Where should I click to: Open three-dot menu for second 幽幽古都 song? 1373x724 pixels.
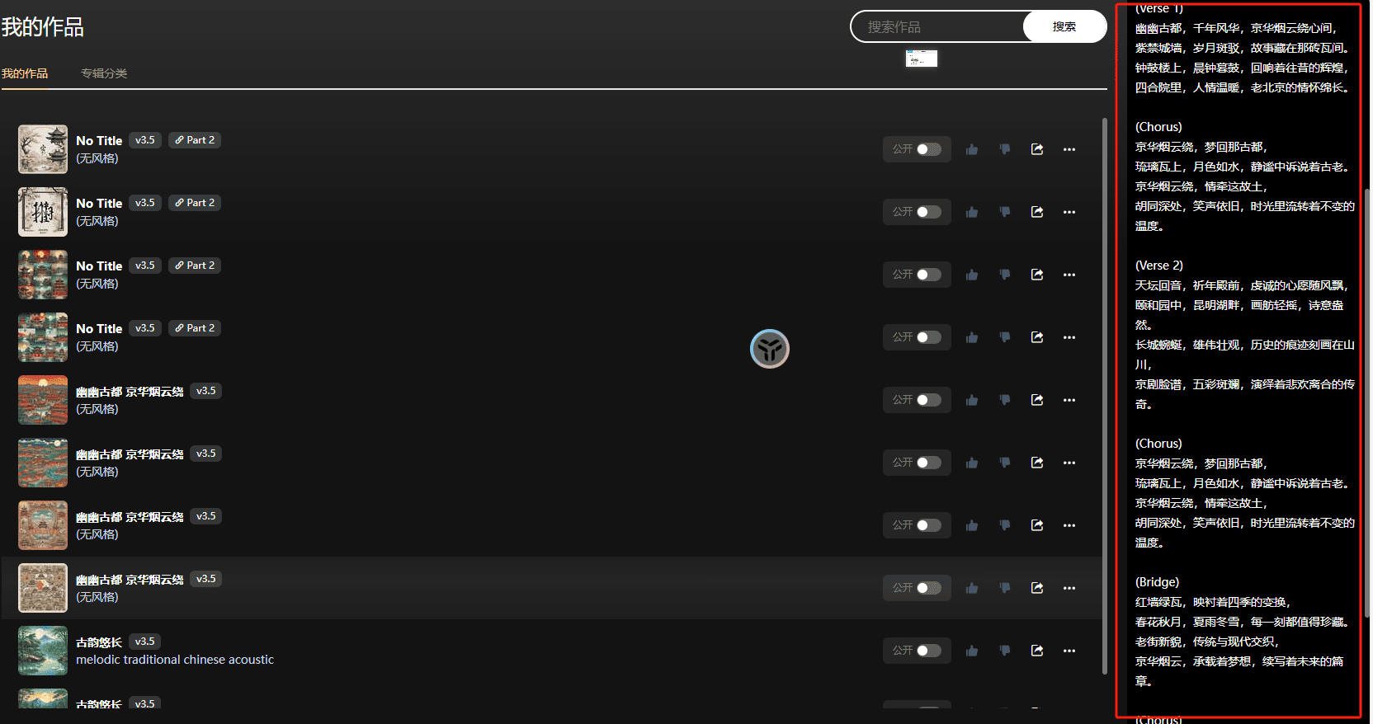pyautogui.click(x=1069, y=463)
